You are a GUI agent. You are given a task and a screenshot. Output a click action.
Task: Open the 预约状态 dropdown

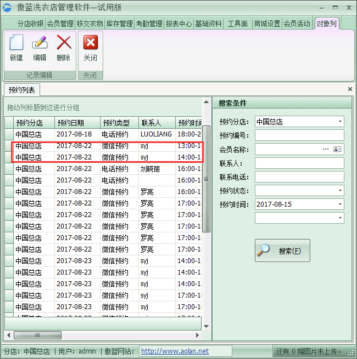coord(340,191)
